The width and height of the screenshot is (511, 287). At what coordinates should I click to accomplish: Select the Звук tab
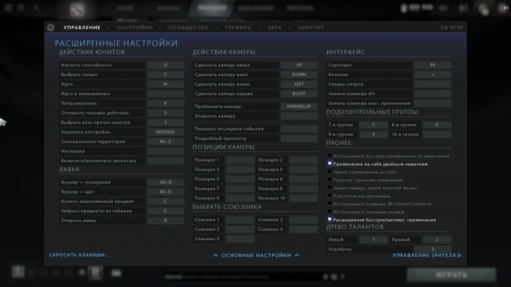pyautogui.click(x=276, y=28)
